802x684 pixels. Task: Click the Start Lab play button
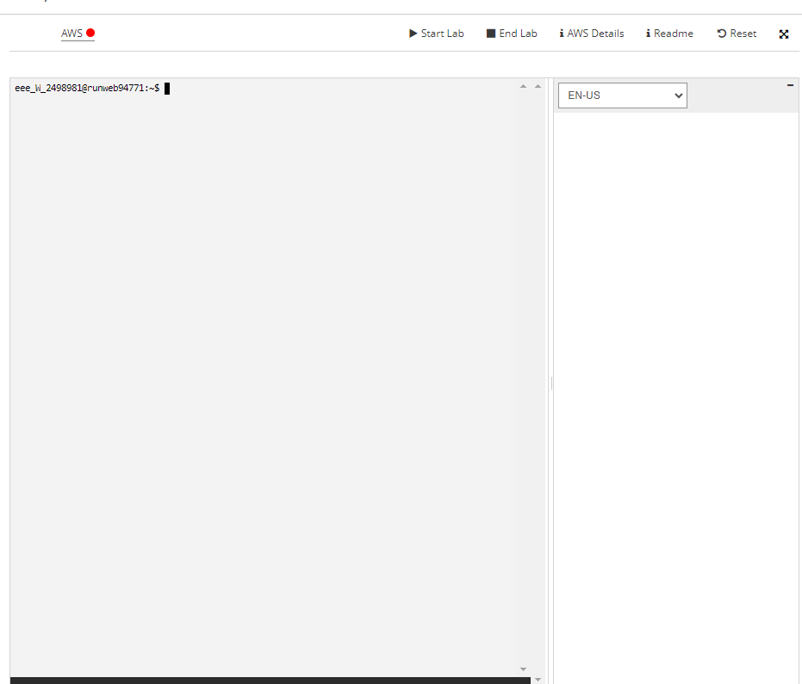tap(436, 34)
